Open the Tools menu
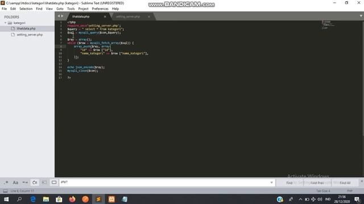The height and width of the screenshot is (204, 364). (71, 9)
